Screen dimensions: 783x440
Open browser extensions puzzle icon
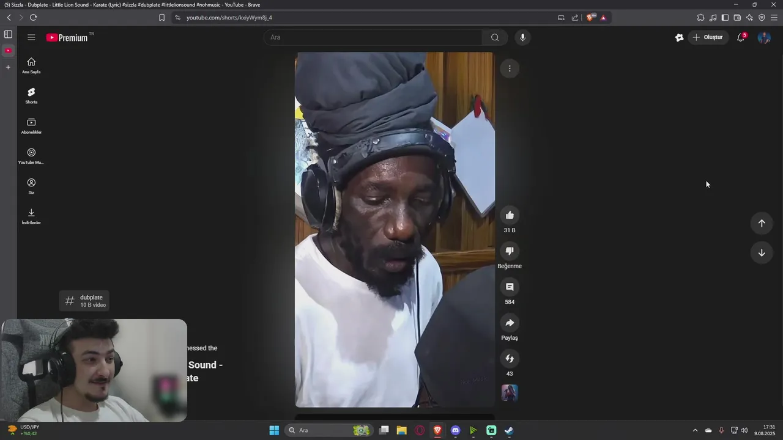point(700,18)
